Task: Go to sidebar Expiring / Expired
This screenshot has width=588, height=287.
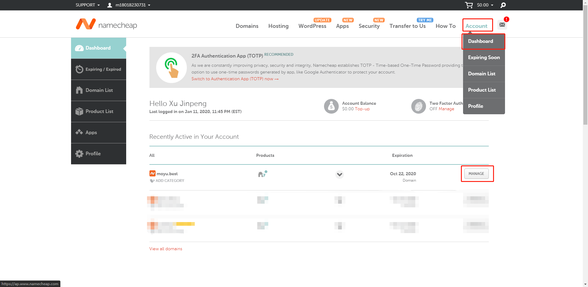Action: (99, 69)
